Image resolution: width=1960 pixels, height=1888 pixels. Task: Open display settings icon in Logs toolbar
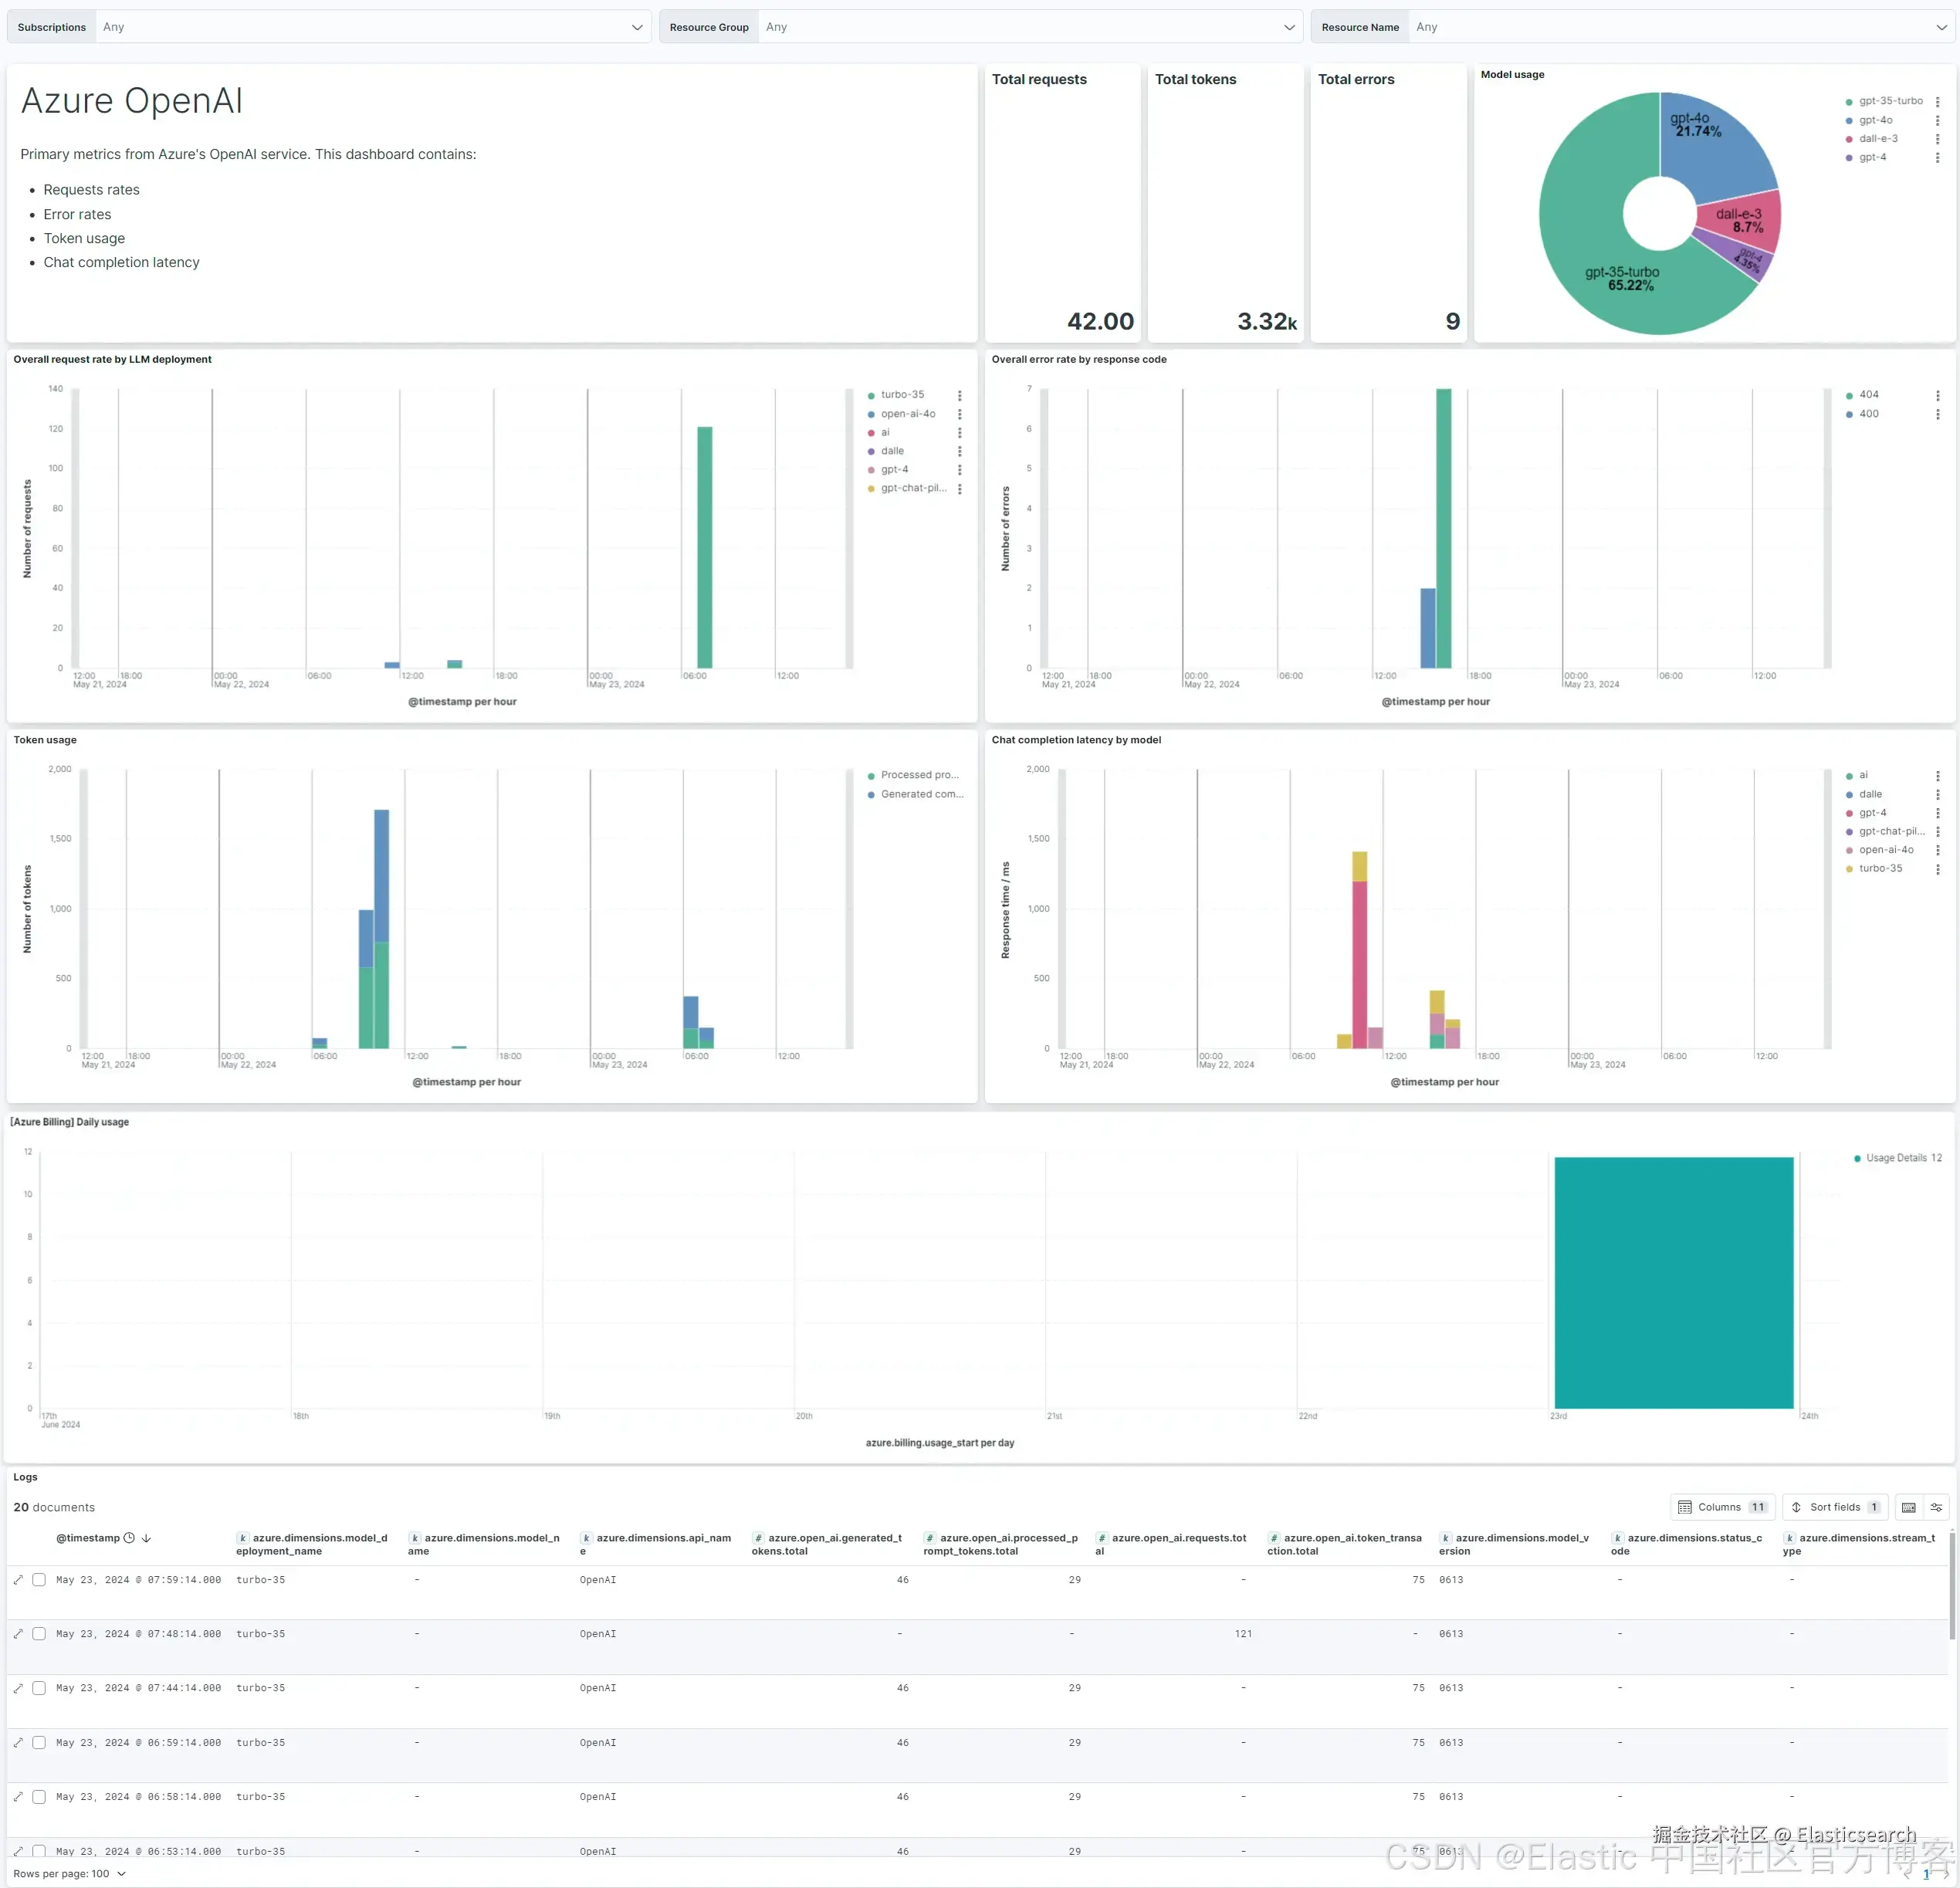pyautogui.click(x=1936, y=1508)
